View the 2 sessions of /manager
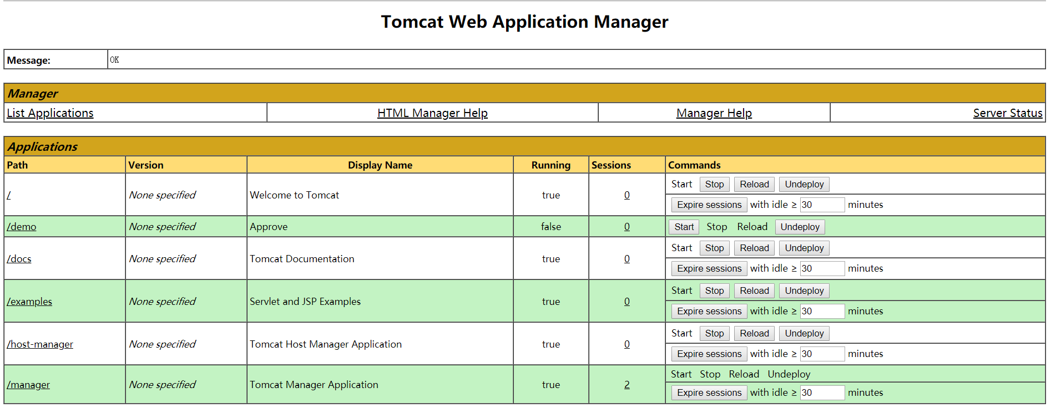Screen dimensions: 1051x413 point(627,385)
